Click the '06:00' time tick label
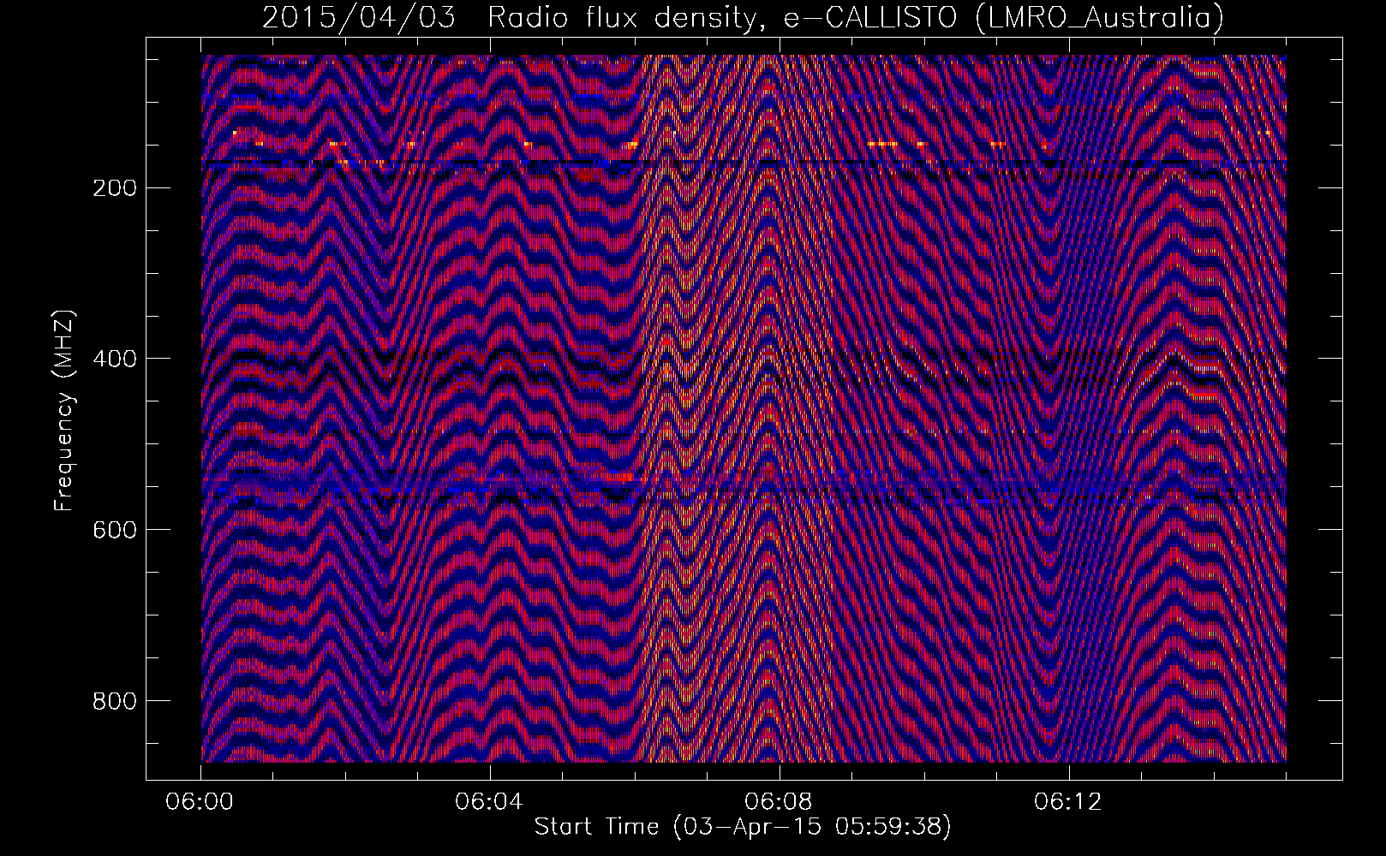 (200, 802)
